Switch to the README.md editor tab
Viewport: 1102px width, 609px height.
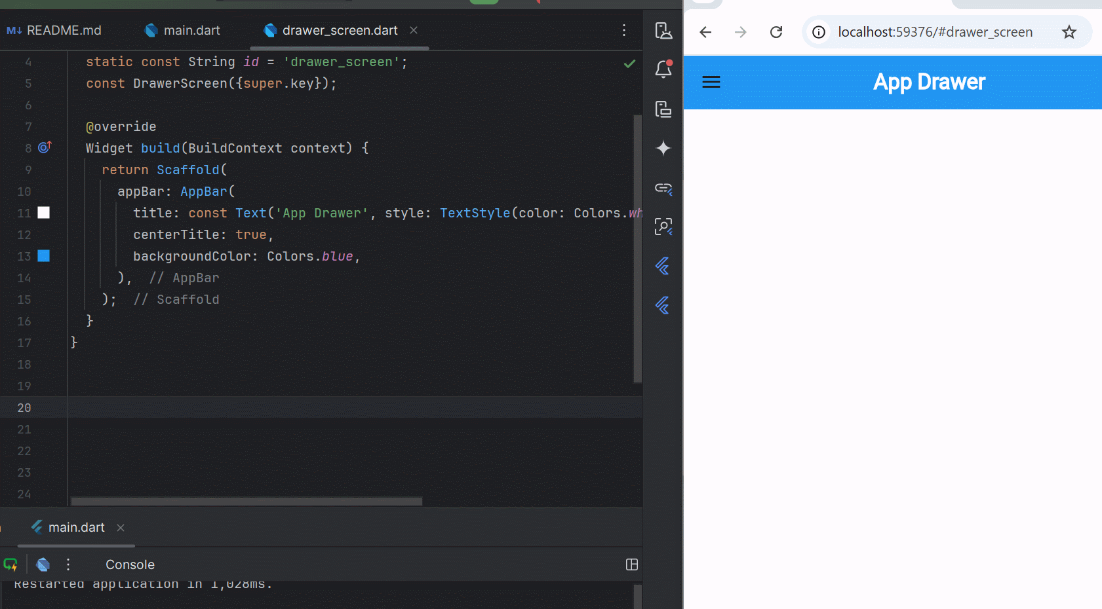tap(54, 30)
